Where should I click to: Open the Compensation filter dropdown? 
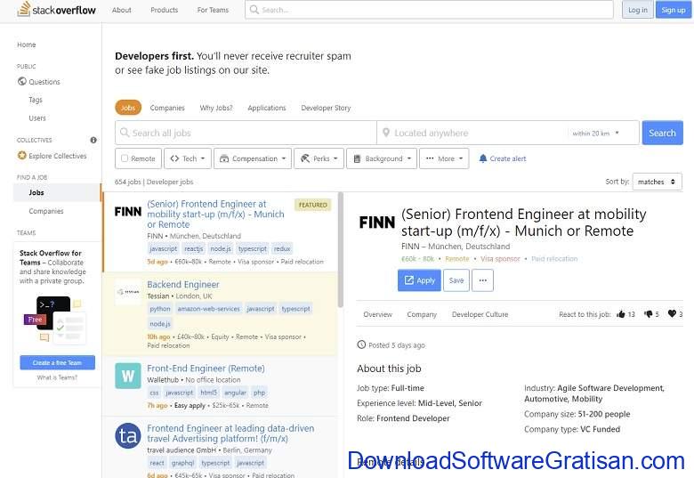click(x=253, y=158)
